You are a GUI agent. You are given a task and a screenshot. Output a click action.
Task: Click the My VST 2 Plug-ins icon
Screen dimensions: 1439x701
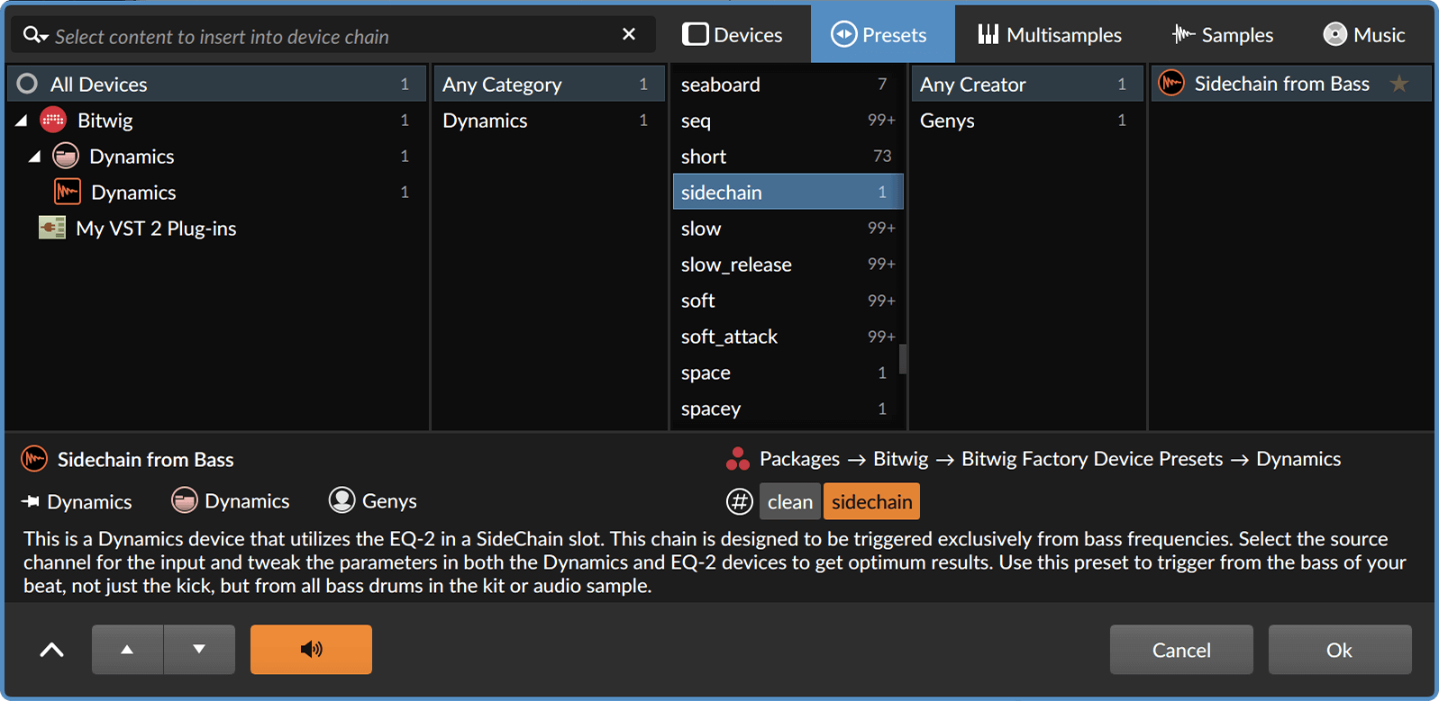coord(52,228)
